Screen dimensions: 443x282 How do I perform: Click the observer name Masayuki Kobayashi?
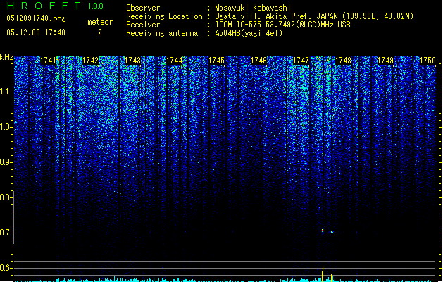[253, 8]
